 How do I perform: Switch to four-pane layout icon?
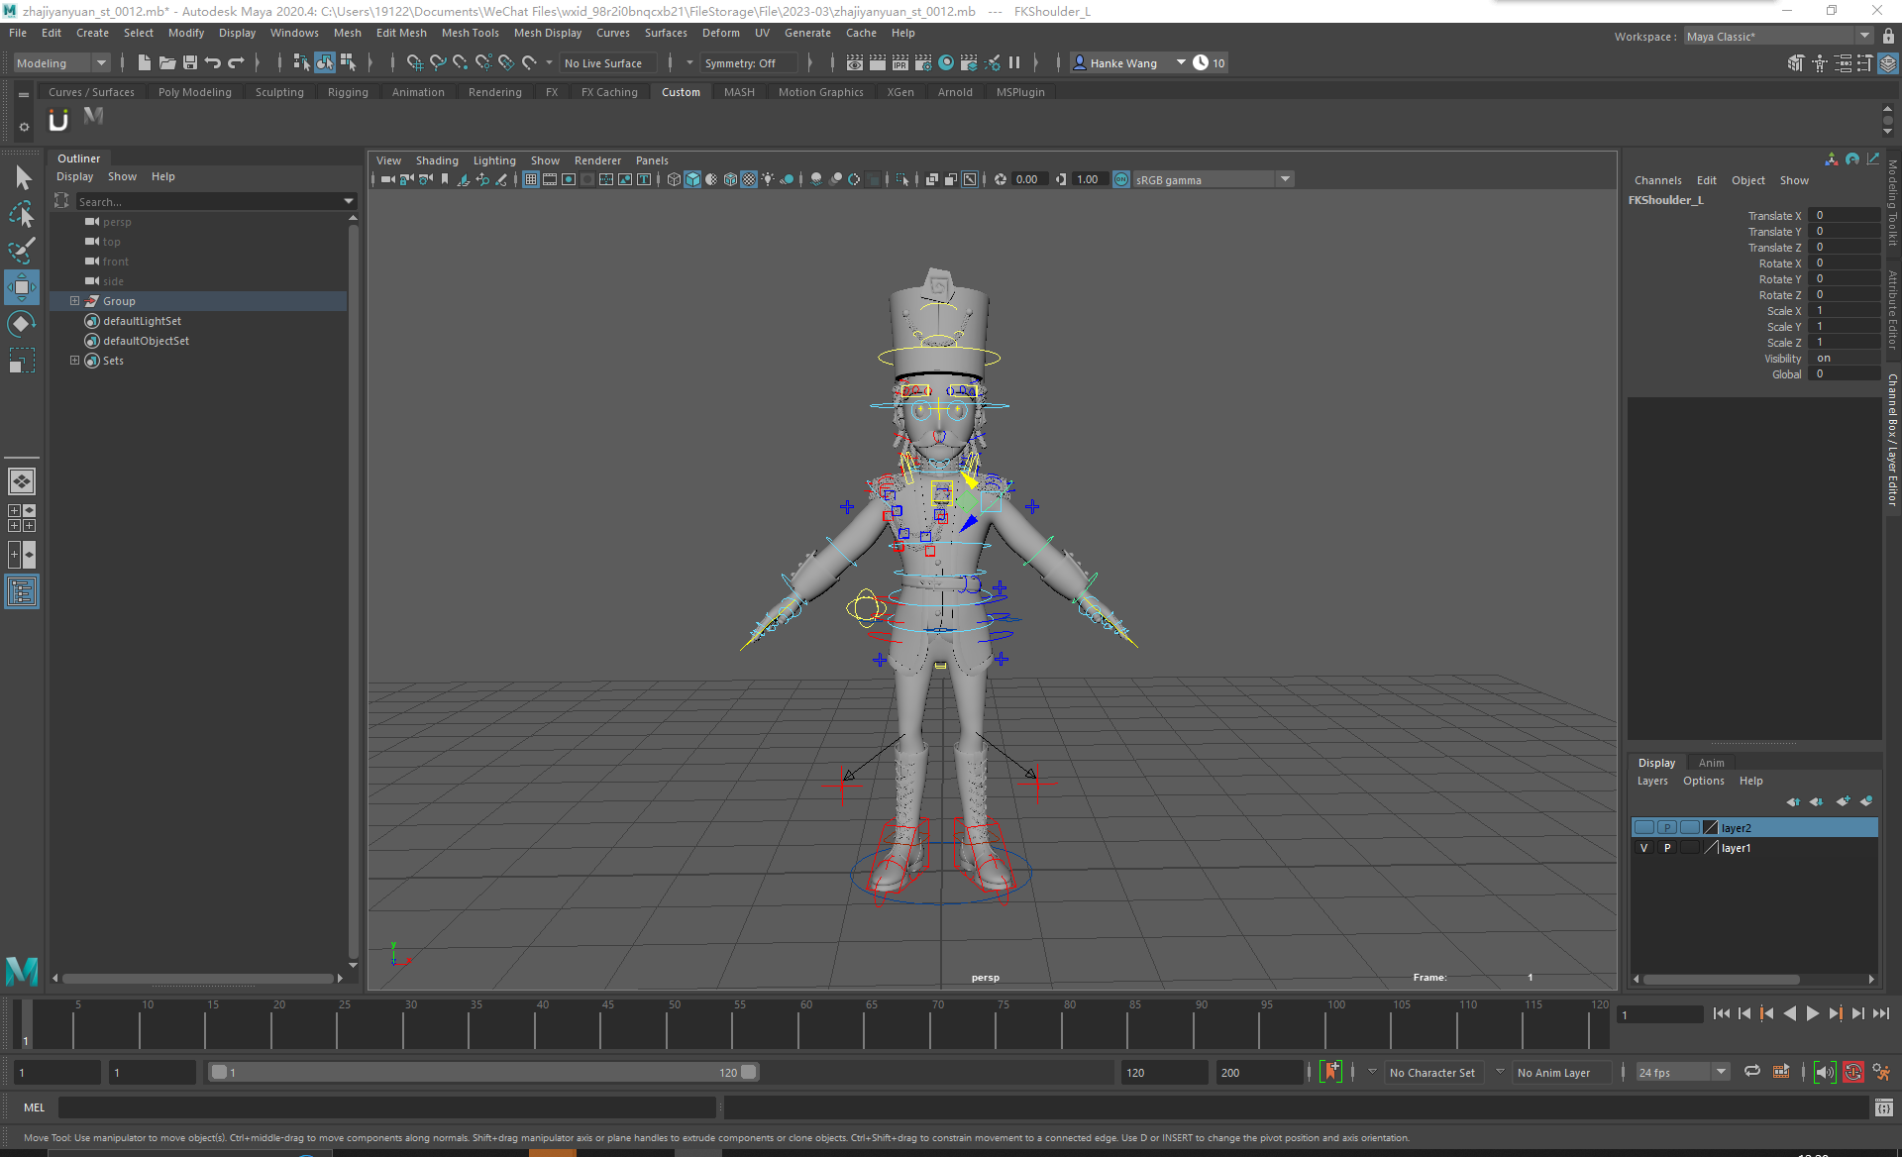pos(21,518)
